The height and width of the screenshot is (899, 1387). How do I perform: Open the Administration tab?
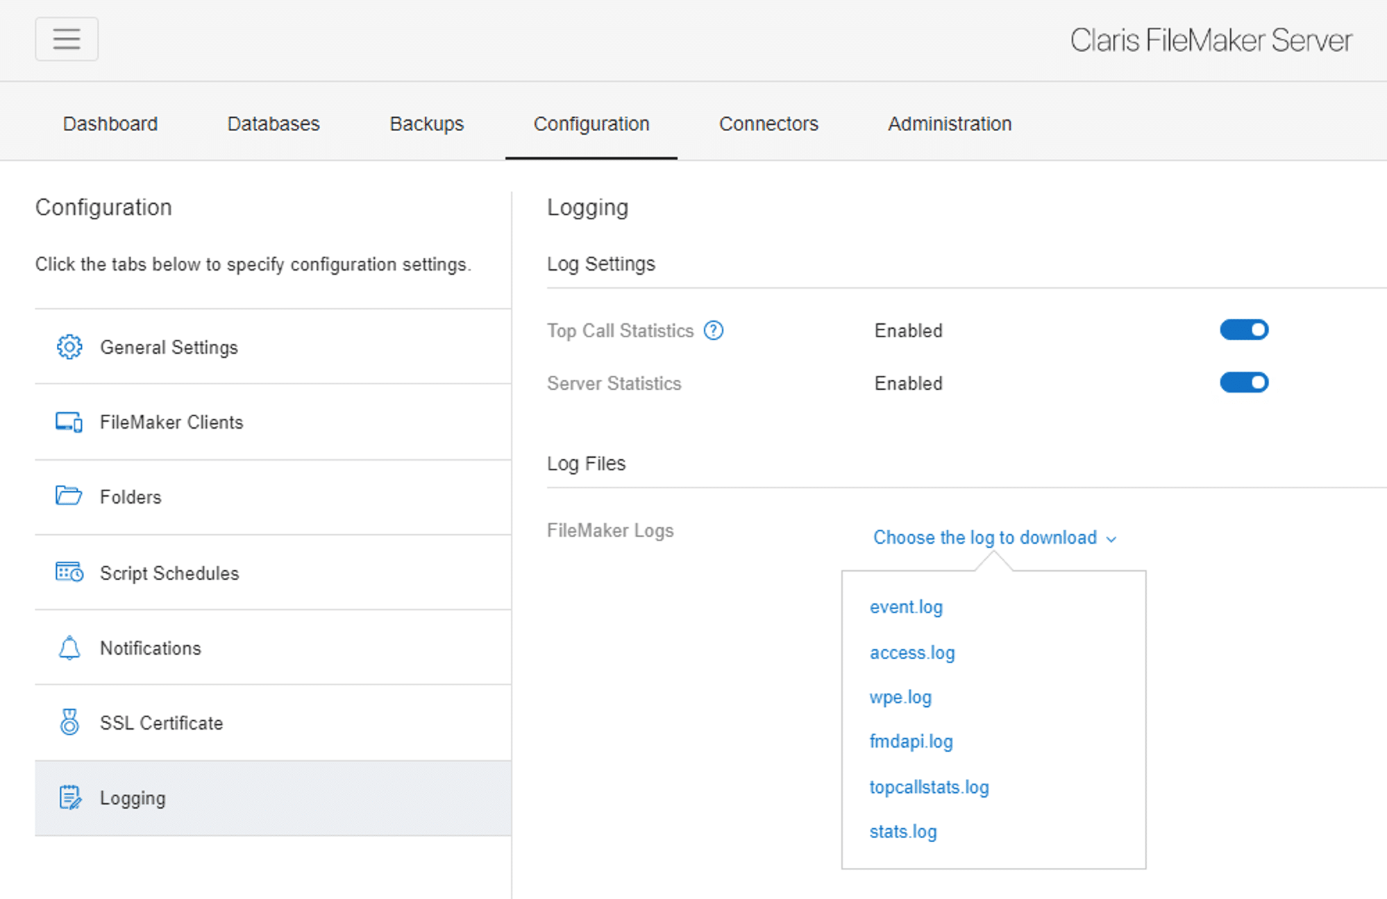pos(949,123)
